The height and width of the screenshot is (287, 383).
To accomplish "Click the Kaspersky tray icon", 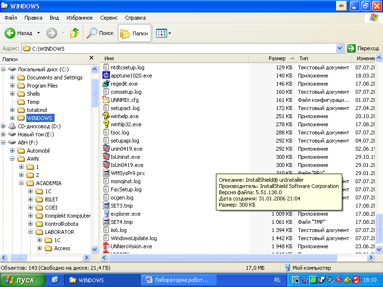I will (295, 280).
